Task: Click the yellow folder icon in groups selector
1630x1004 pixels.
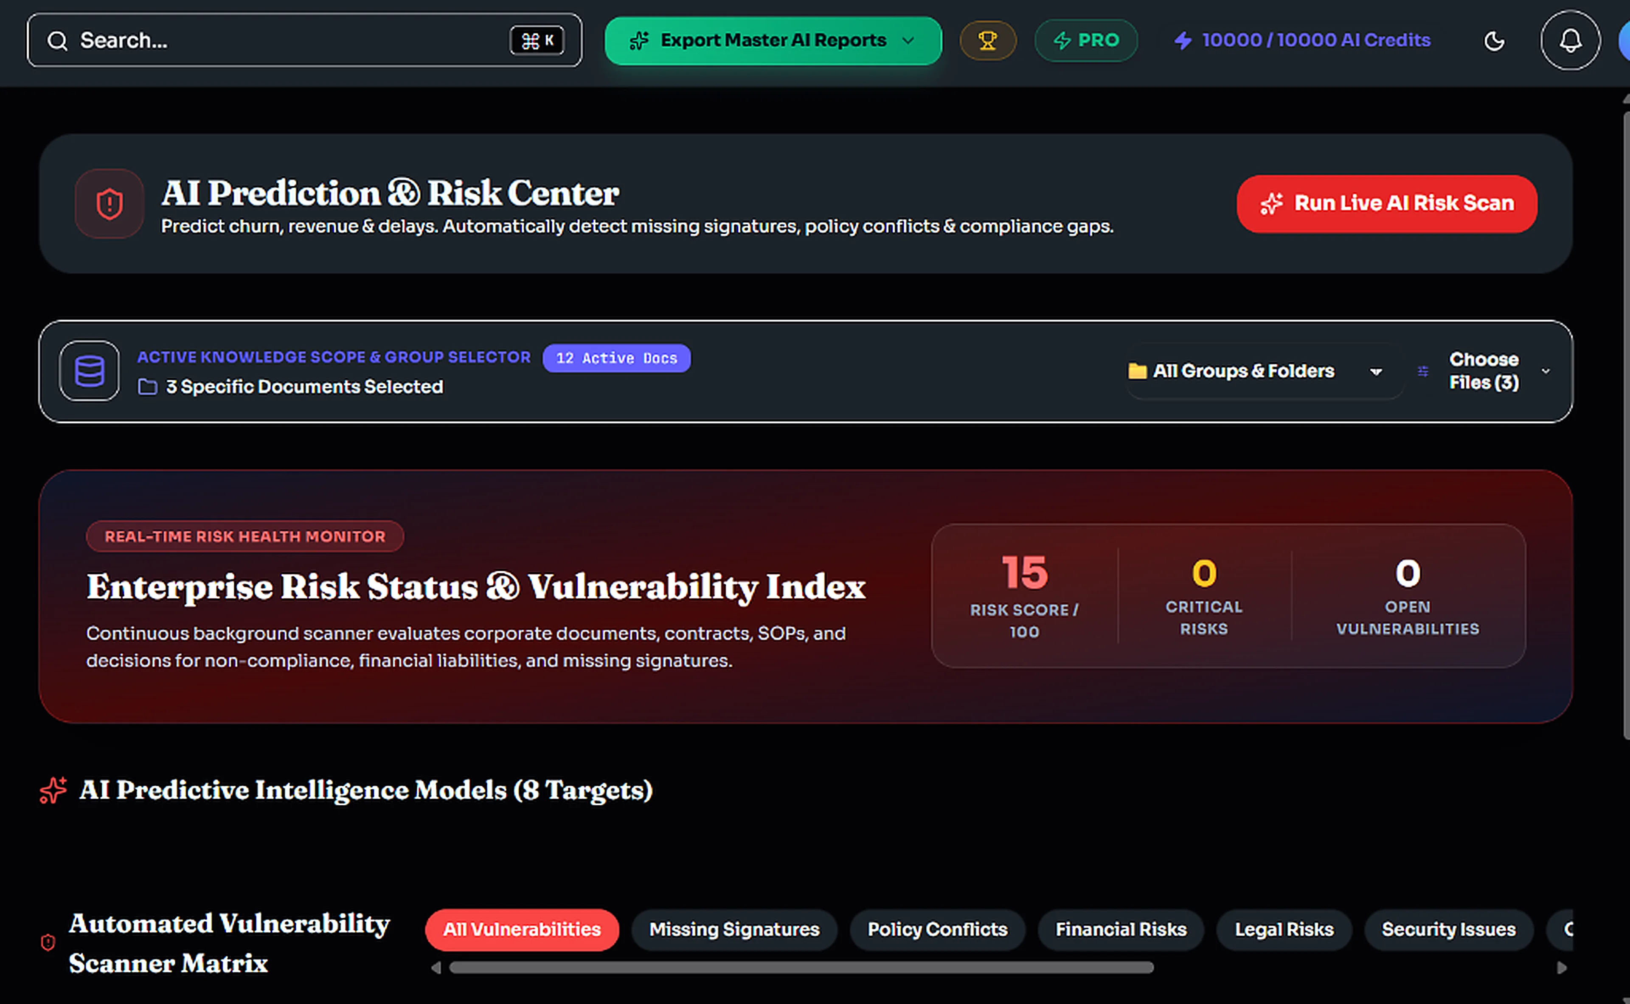Action: point(1137,370)
